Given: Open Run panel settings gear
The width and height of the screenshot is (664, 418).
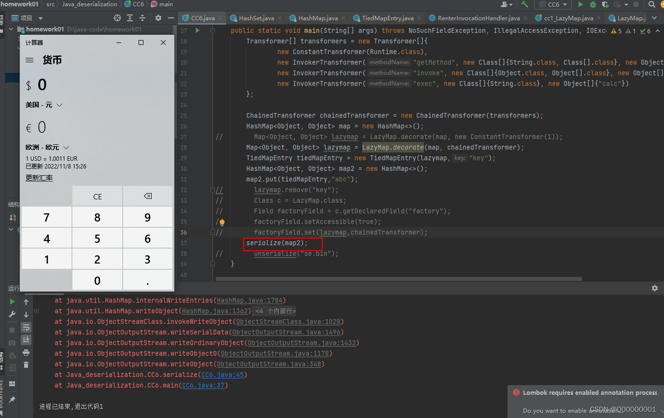Looking at the screenshot, I should pos(655,288).
